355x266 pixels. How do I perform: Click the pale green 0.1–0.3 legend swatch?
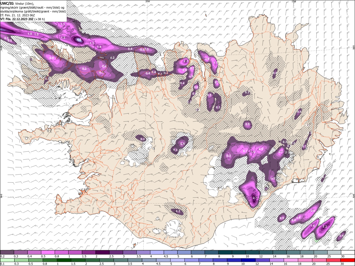click(7, 260)
